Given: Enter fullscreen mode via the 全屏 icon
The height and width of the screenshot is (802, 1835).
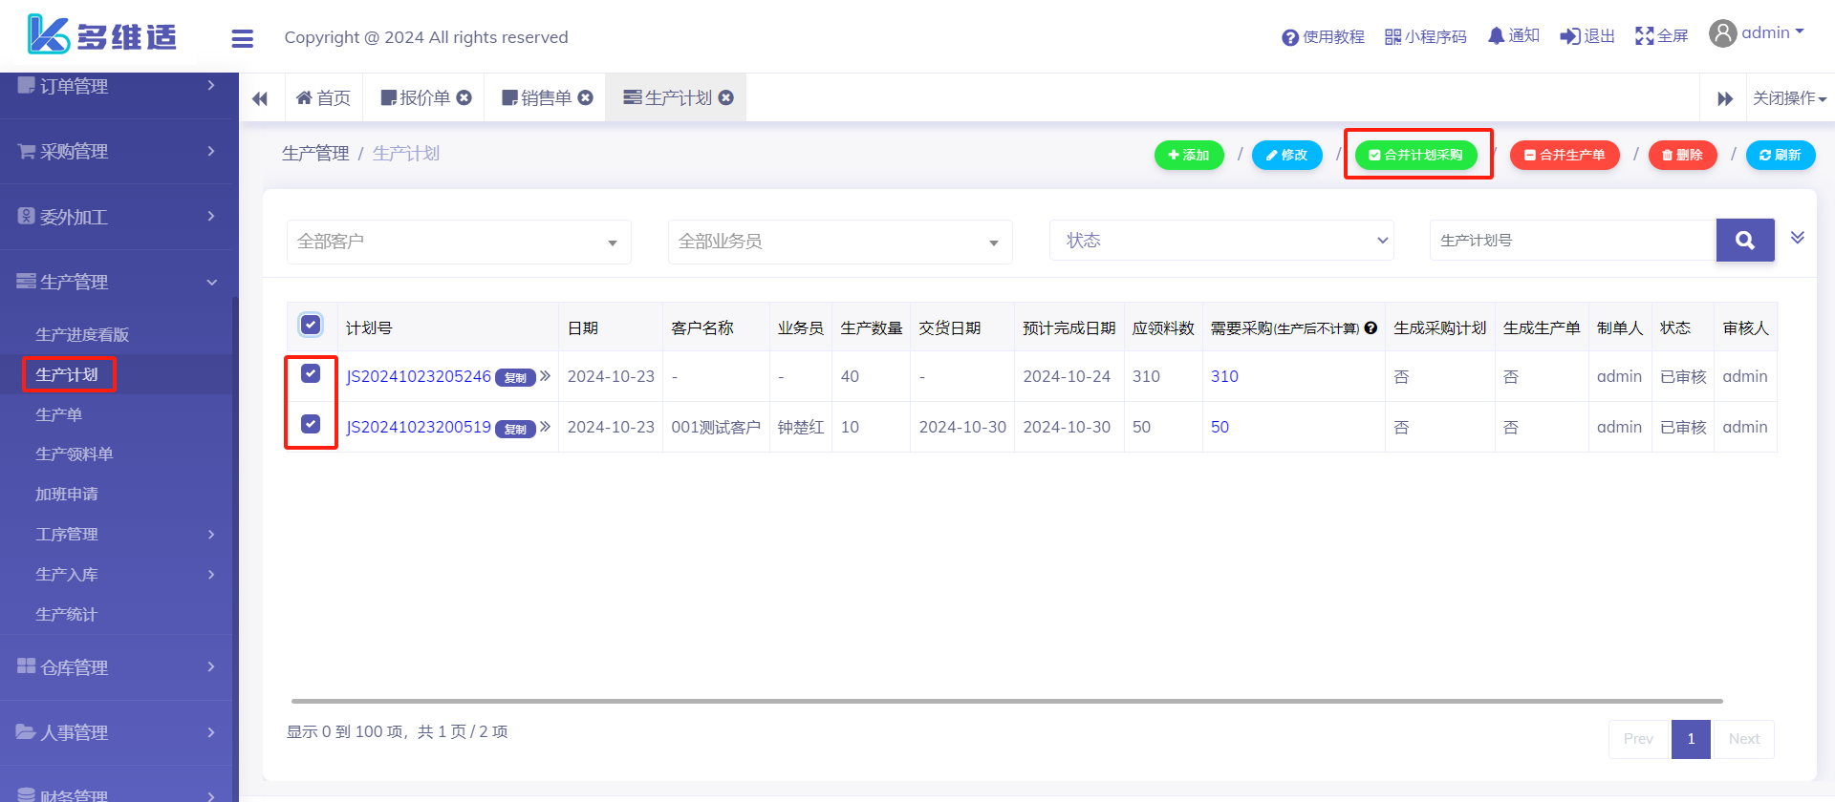Looking at the screenshot, I should [x=1644, y=36].
